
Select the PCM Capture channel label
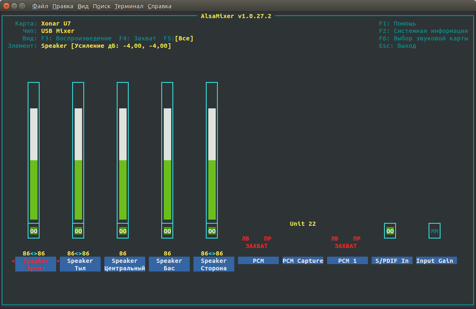tap(303, 261)
